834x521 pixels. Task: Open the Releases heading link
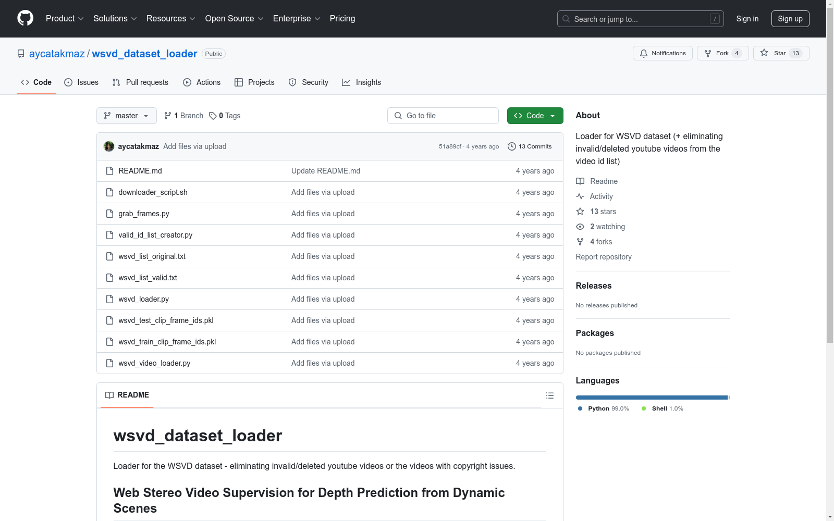pos(594,286)
